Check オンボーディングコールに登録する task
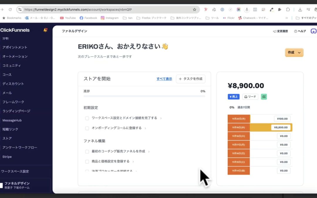317x198 pixels. [87, 128]
